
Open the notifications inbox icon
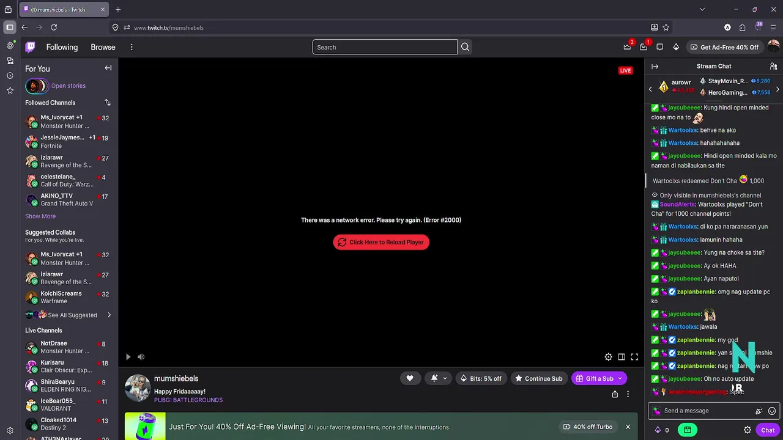644,47
